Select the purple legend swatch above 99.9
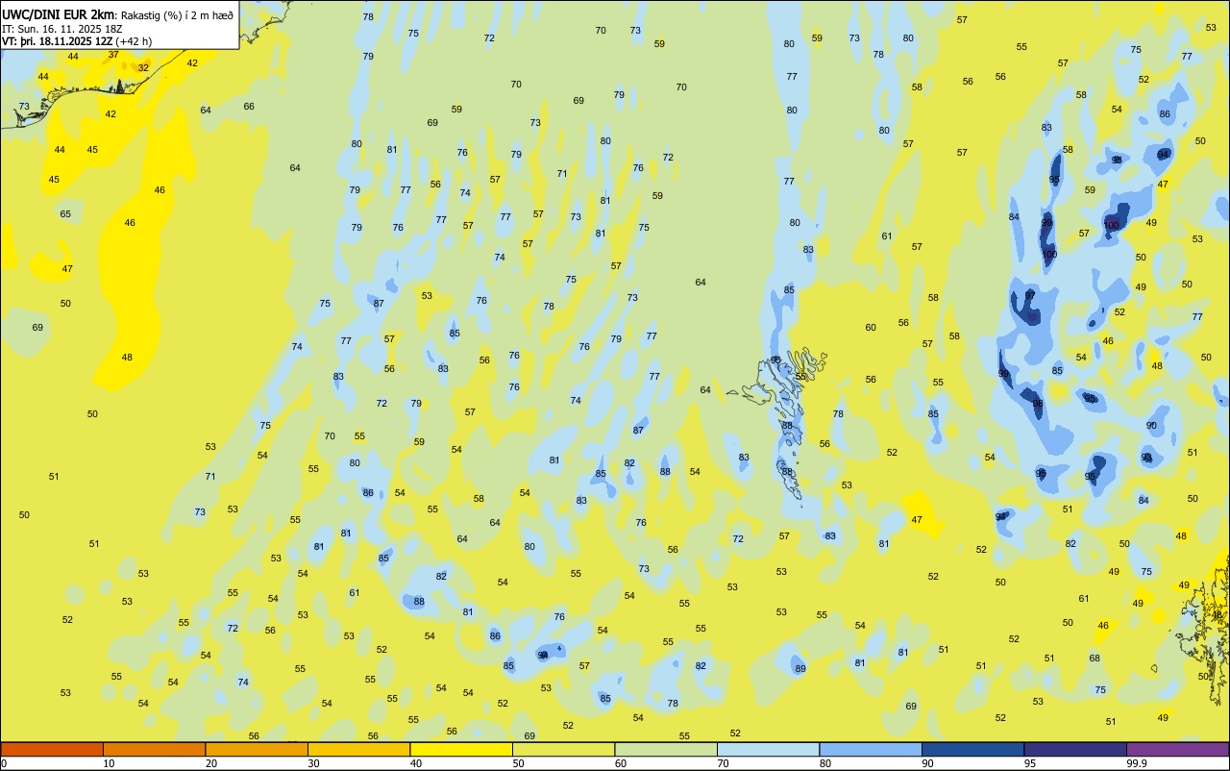The height and width of the screenshot is (771, 1230). tap(1177, 749)
